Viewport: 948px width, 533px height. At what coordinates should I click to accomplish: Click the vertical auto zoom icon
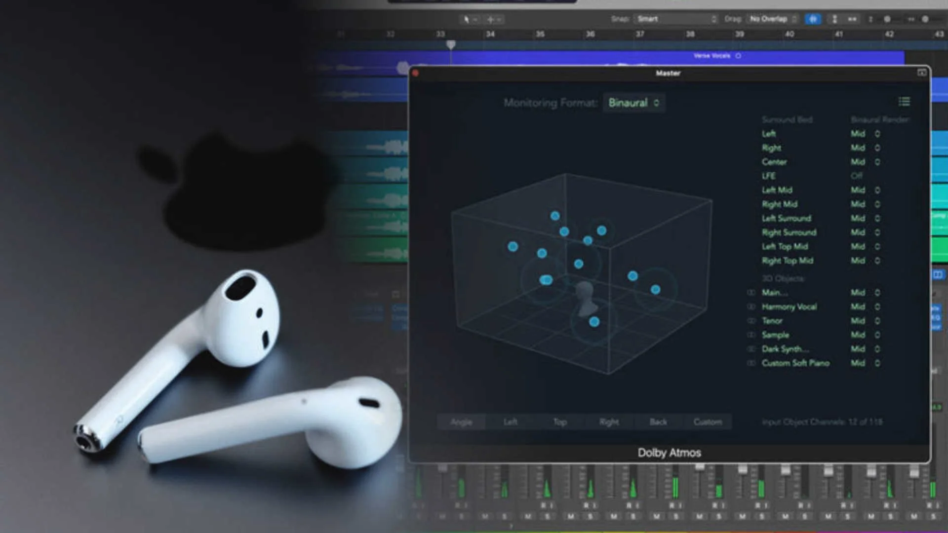pyautogui.click(x=834, y=19)
